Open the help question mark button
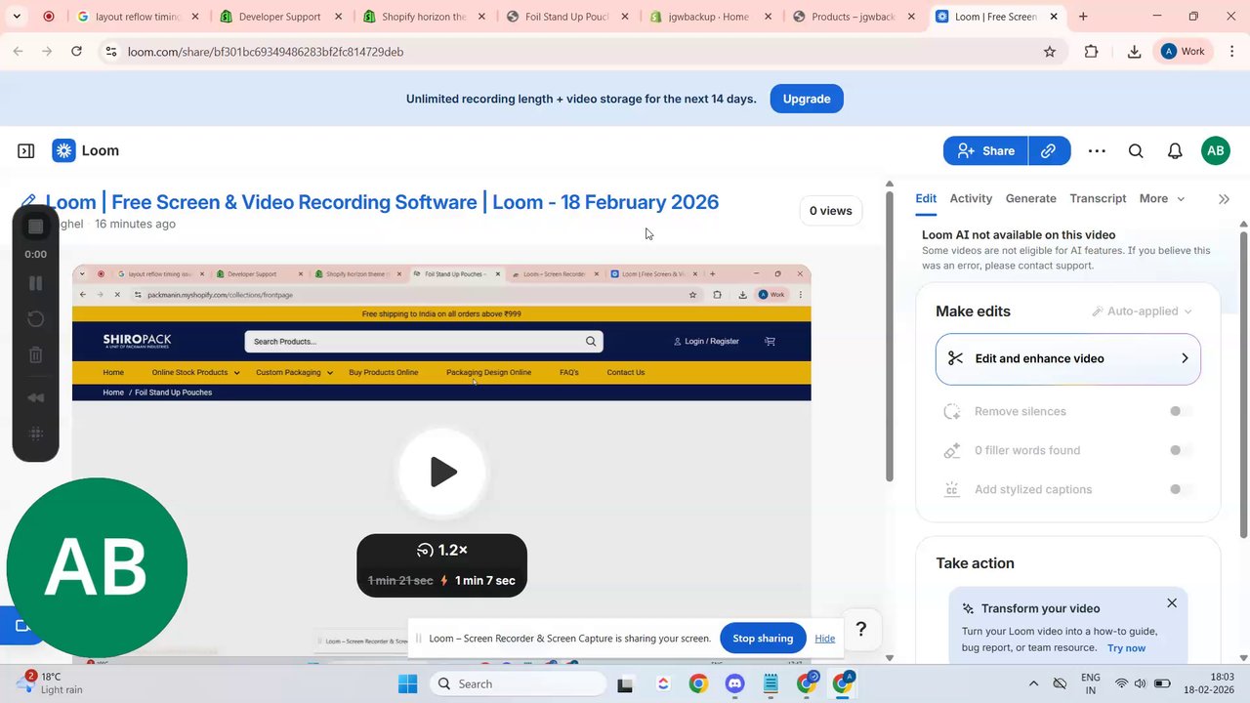The image size is (1250, 703). (x=860, y=630)
